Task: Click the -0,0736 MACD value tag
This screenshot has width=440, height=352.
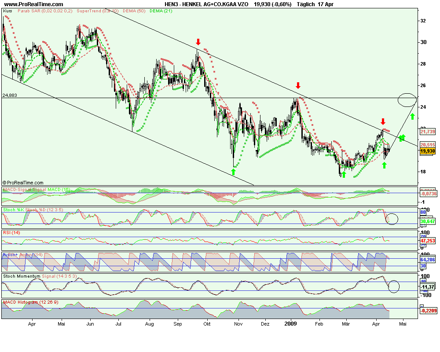Action: 429,194
